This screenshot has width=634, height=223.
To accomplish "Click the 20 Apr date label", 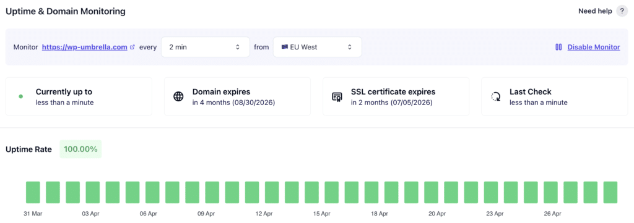I will (x=437, y=213).
